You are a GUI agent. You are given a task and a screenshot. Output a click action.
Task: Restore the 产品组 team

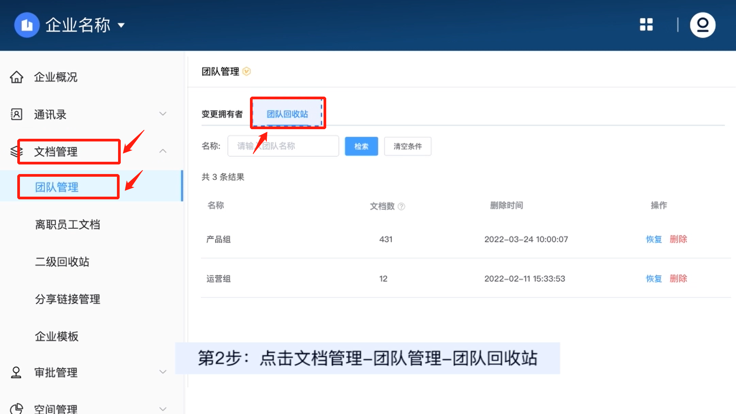[x=654, y=239]
